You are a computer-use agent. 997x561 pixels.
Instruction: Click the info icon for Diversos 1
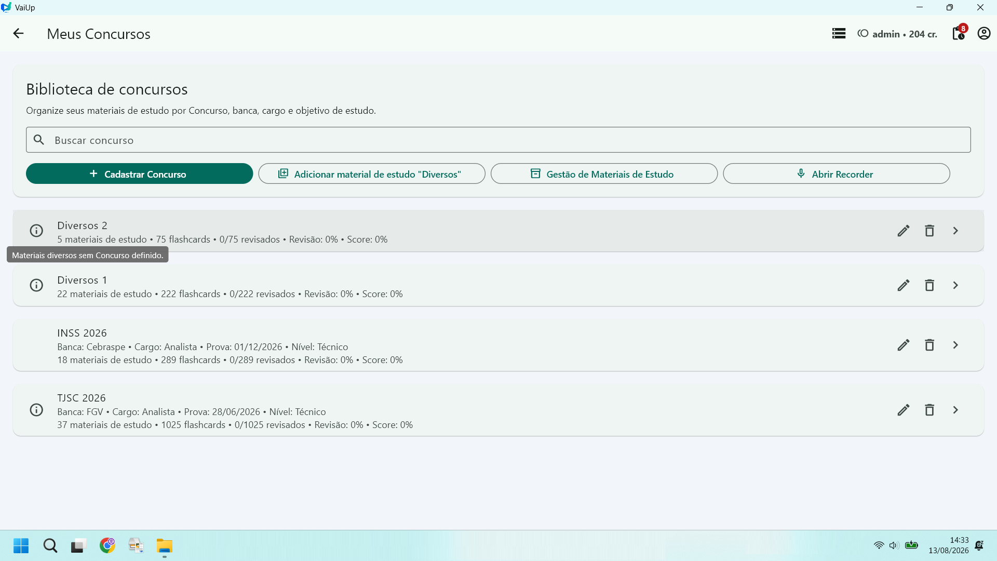pyautogui.click(x=36, y=285)
